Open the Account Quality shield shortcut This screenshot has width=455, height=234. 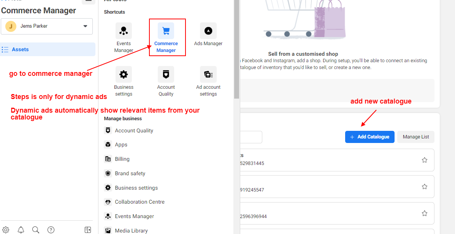coord(166,74)
